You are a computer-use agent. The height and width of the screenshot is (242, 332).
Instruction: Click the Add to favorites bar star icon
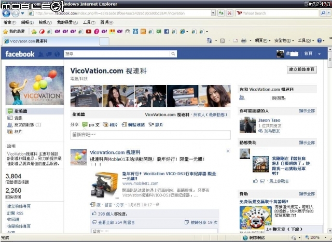point(34,32)
